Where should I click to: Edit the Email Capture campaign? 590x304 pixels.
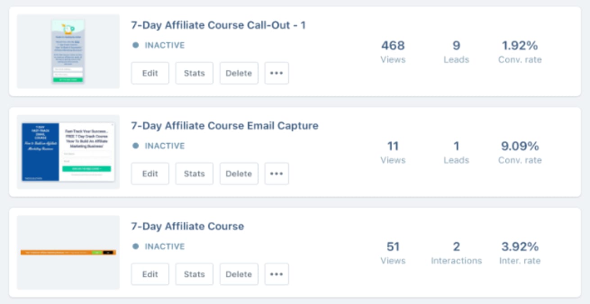[150, 174]
